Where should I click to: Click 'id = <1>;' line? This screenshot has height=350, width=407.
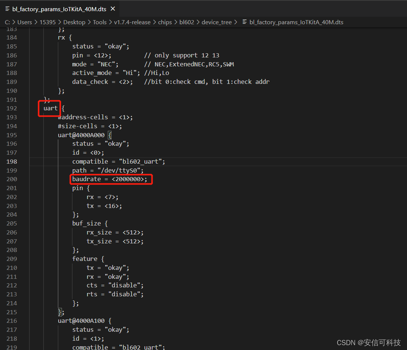tap(88, 338)
